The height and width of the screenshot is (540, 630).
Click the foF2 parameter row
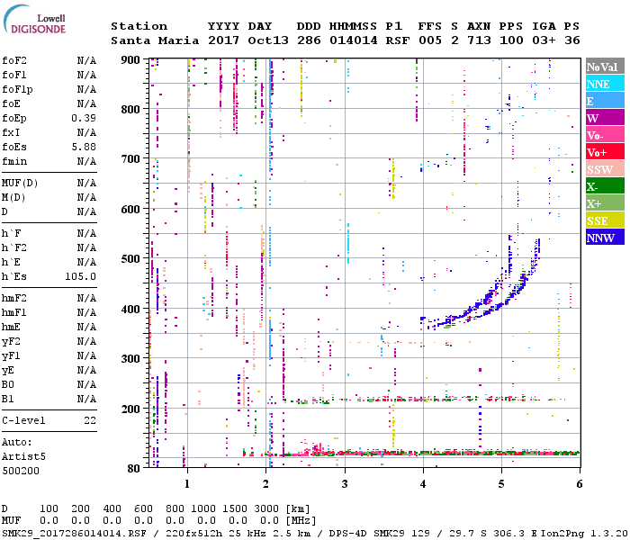tap(49, 60)
